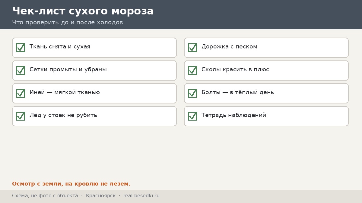Select the text «Лёд у стоек не рубить»
The height and width of the screenshot is (203, 362).
point(63,115)
